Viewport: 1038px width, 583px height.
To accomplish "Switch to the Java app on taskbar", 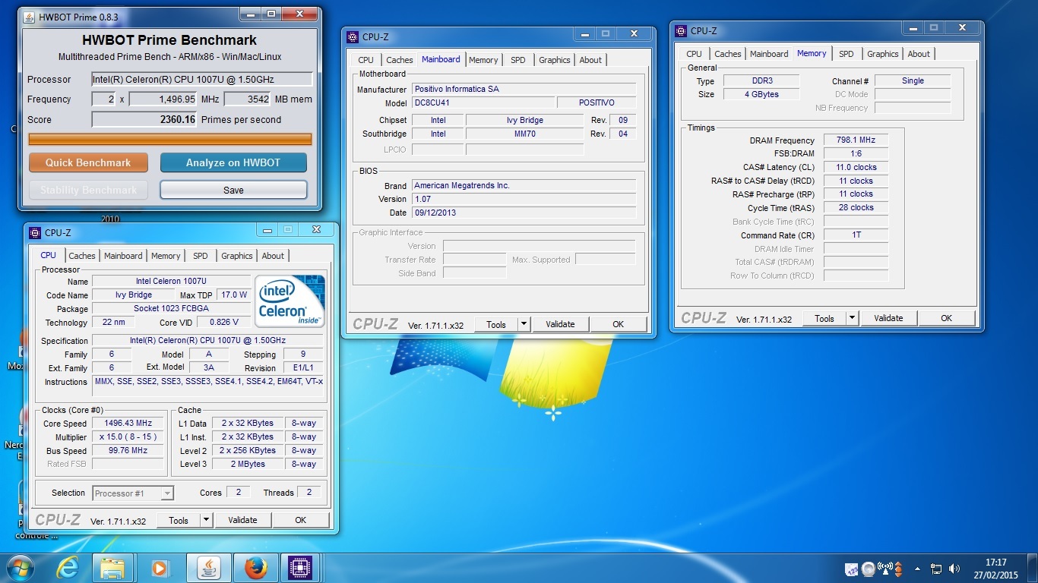I will click(x=207, y=568).
